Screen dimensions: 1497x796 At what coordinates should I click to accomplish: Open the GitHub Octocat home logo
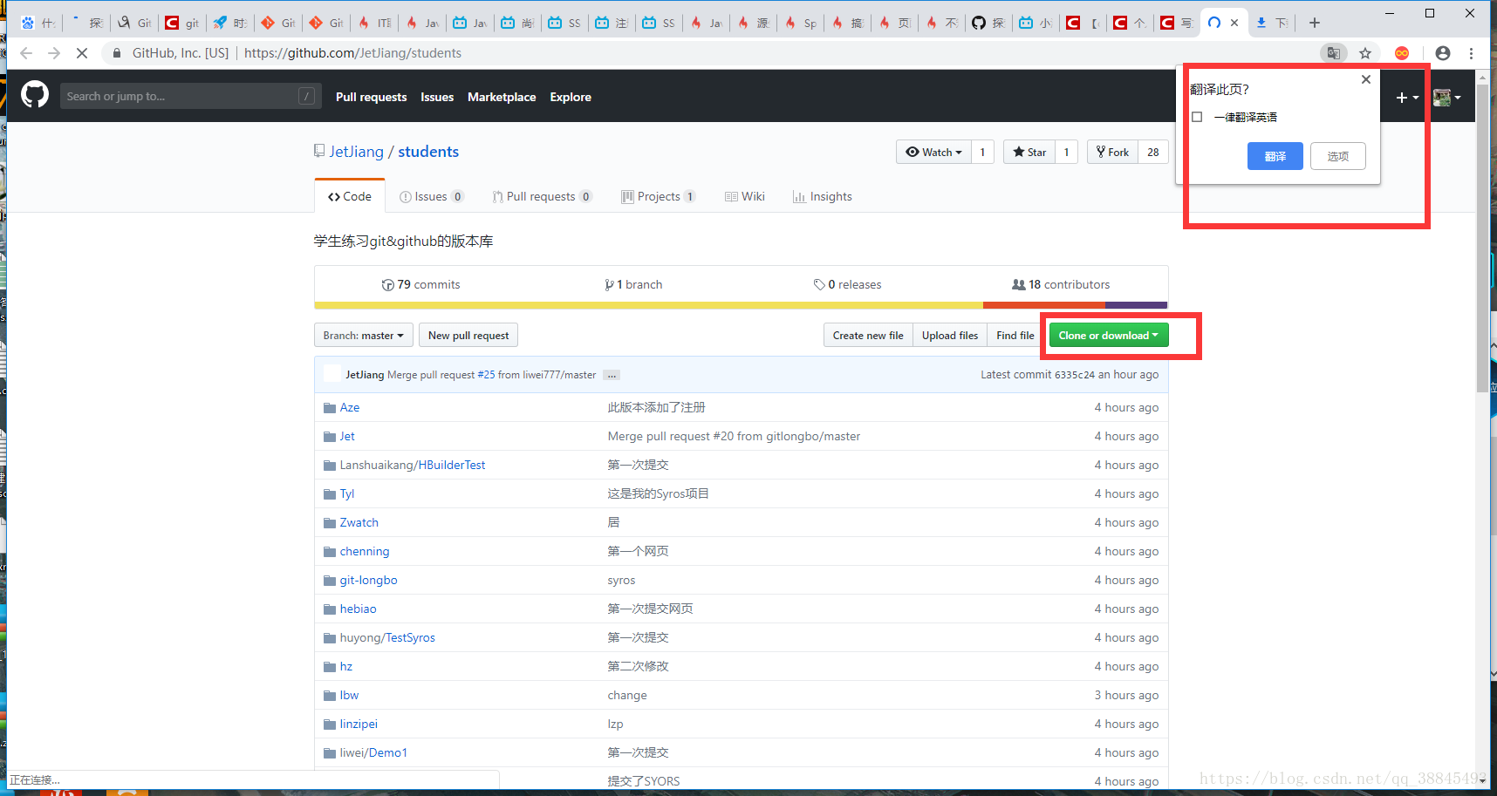35,94
